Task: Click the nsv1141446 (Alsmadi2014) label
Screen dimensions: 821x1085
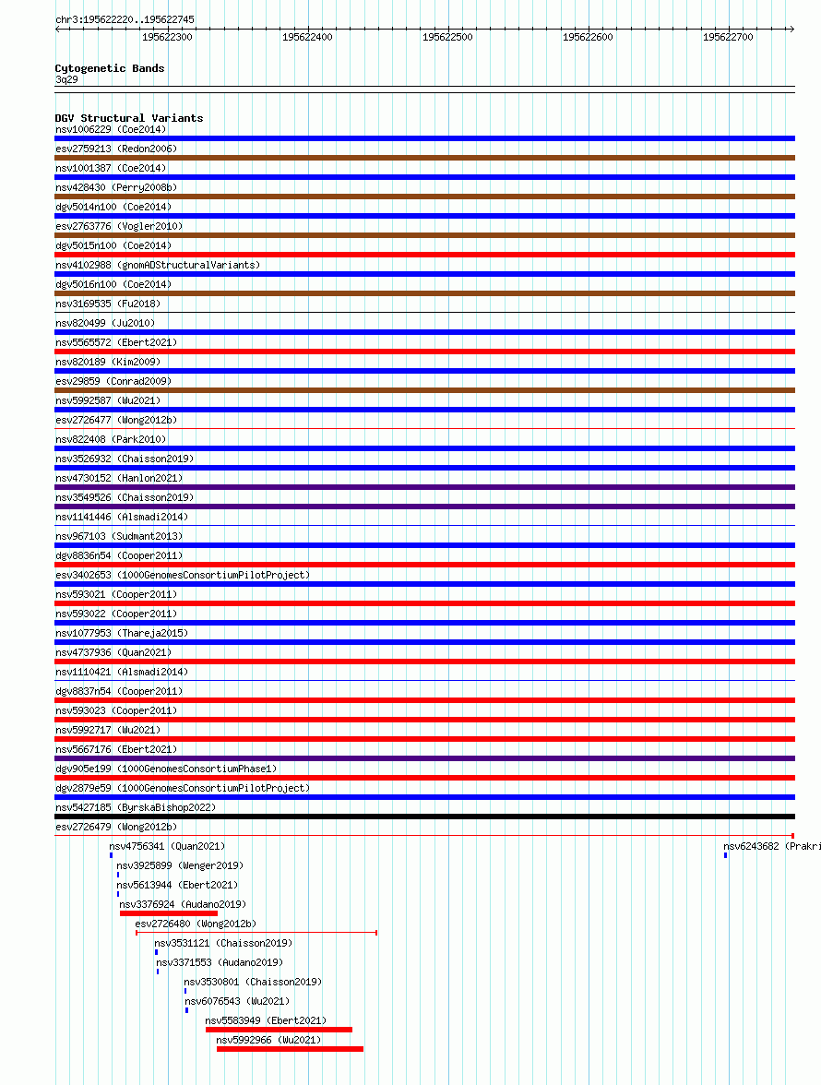Action: pyautogui.click(x=122, y=517)
